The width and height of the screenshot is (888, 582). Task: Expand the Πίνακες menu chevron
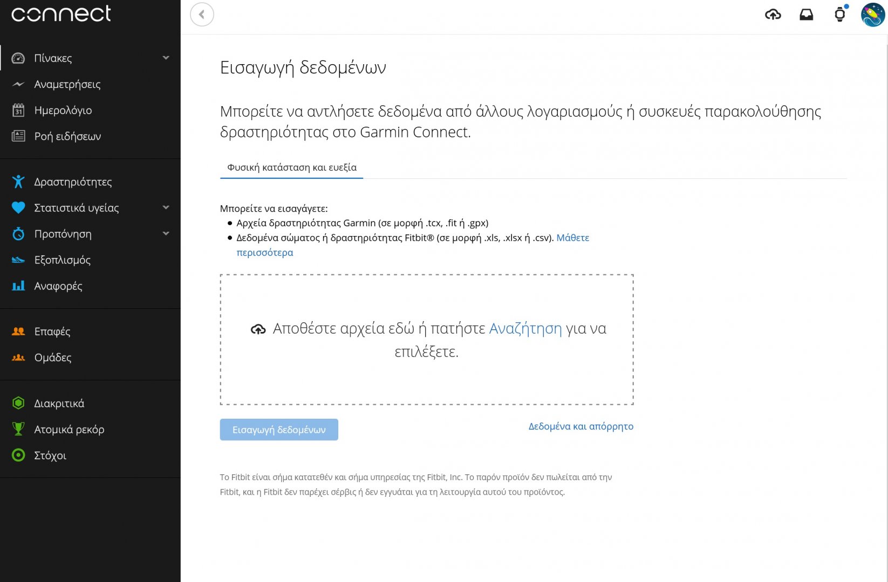(x=166, y=58)
